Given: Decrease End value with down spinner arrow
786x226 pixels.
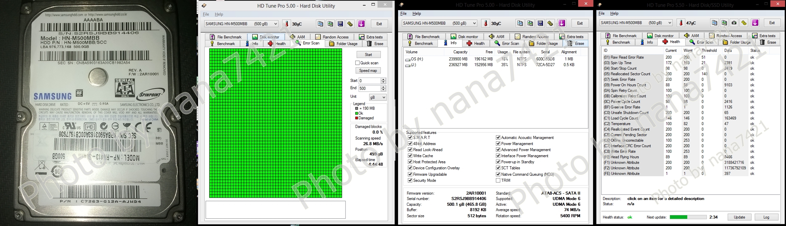Looking at the screenshot, I should (383, 90).
